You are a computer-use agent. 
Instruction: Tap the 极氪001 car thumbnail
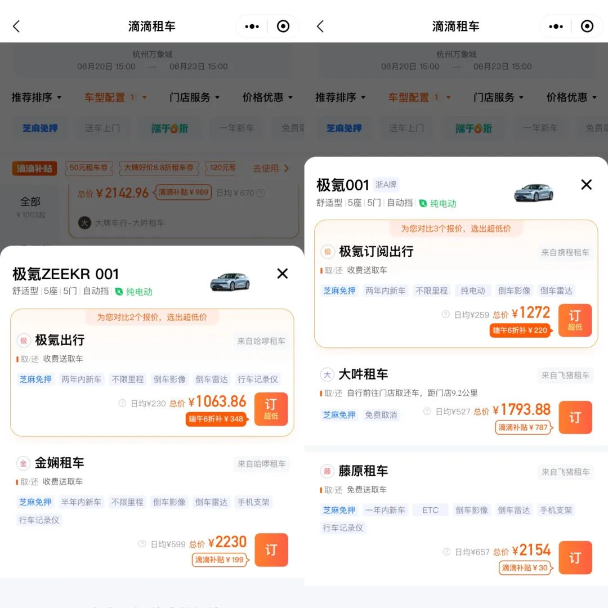tap(534, 193)
